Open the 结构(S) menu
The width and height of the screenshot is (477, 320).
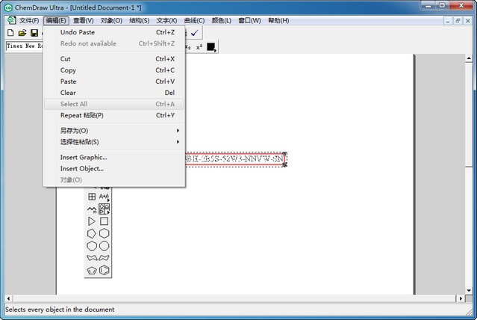tap(140, 21)
